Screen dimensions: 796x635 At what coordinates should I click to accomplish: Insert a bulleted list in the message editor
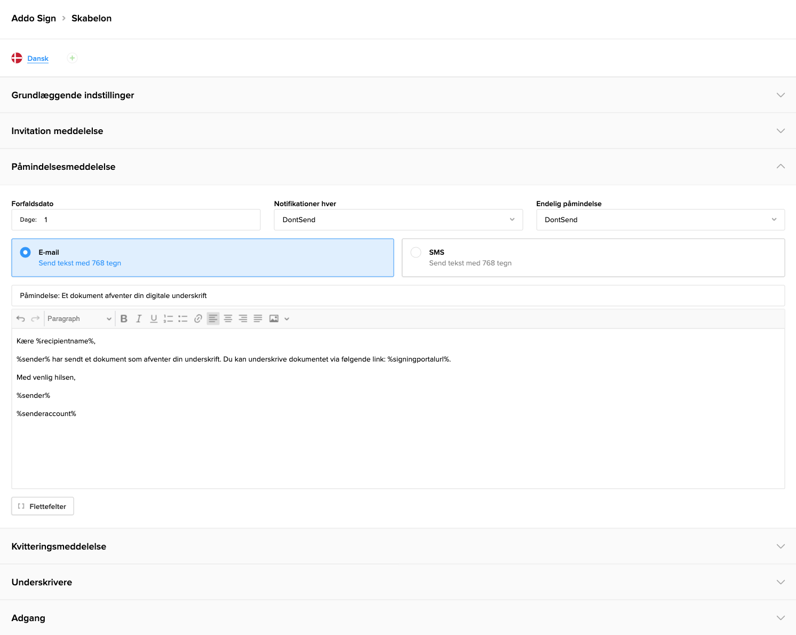pos(183,318)
